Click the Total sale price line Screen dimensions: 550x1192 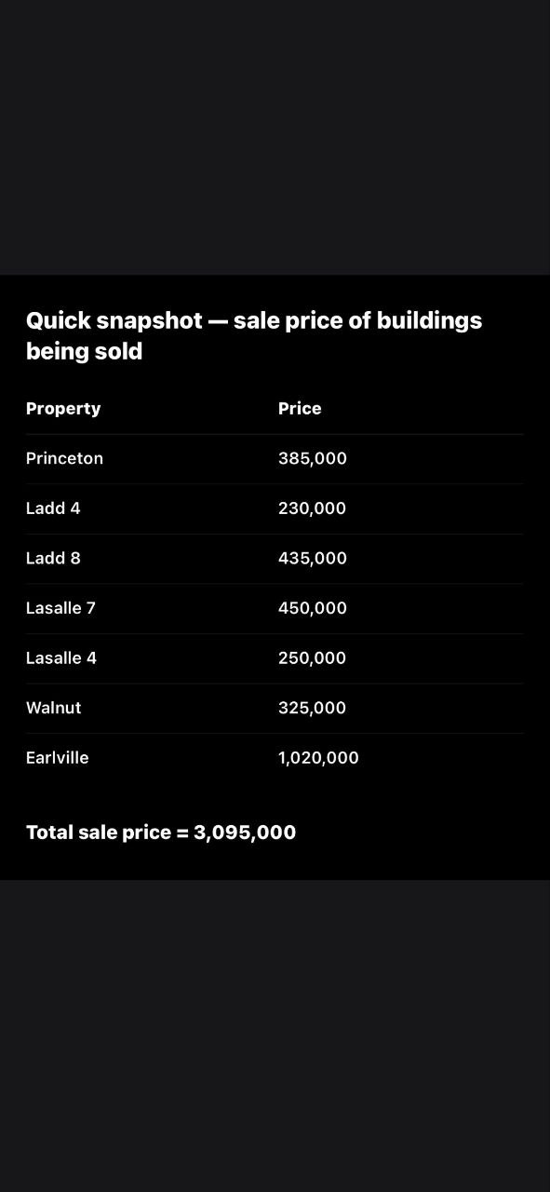click(x=161, y=833)
